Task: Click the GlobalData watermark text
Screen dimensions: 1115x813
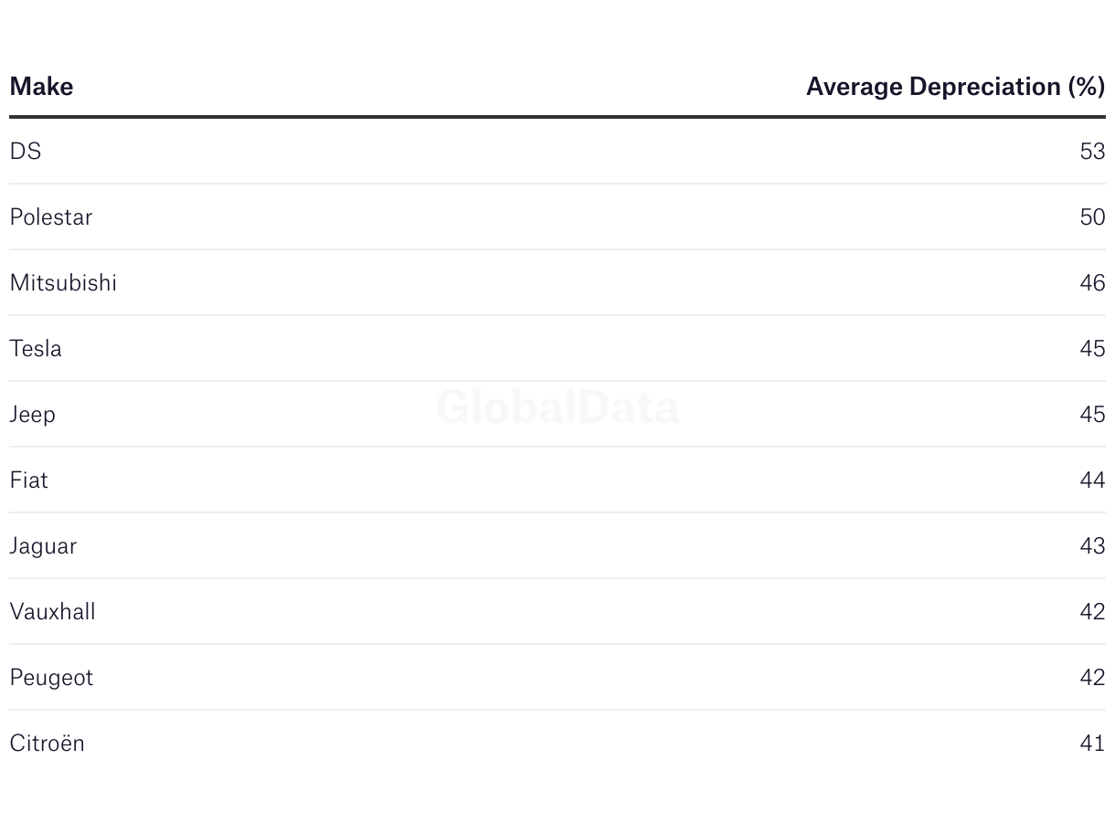Action: coord(557,407)
